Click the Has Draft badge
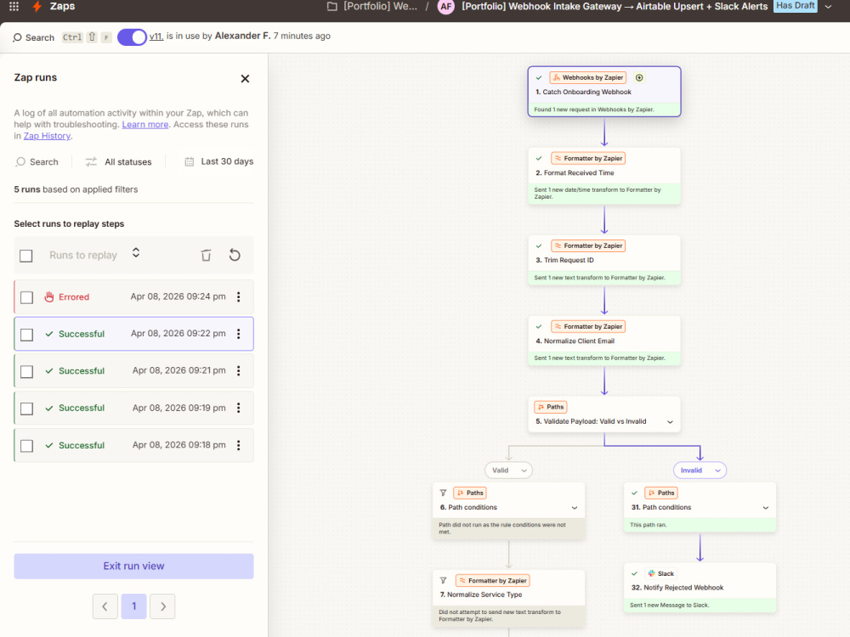This screenshot has height=637, width=850. click(x=796, y=6)
